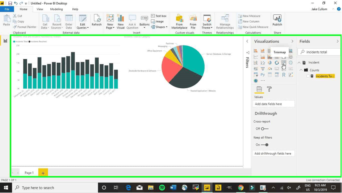Select the Stacked column chart visualization
The image size is (342, 193).
[263, 51]
